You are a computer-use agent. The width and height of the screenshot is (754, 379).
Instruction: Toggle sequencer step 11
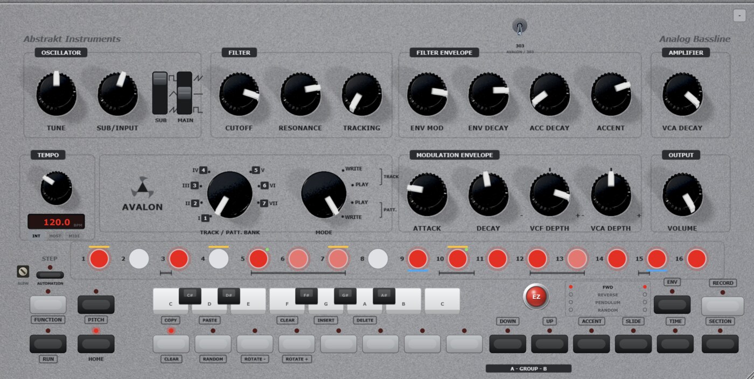click(x=498, y=259)
